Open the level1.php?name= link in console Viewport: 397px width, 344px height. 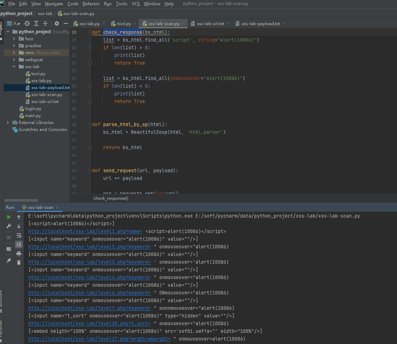tap(85, 231)
